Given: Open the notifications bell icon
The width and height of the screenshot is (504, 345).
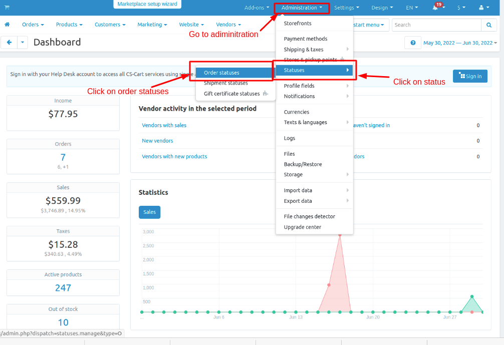Looking at the screenshot, I should click(435, 8).
